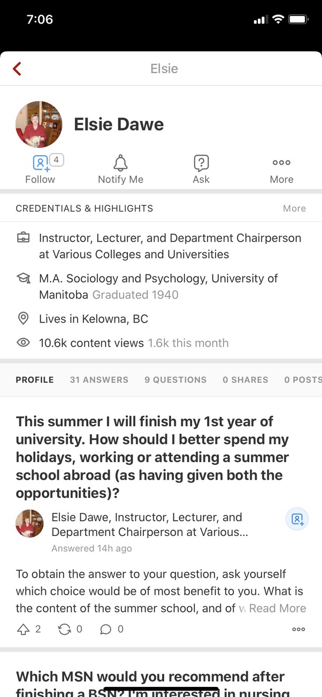Open comments on the summer school answer

point(106,629)
